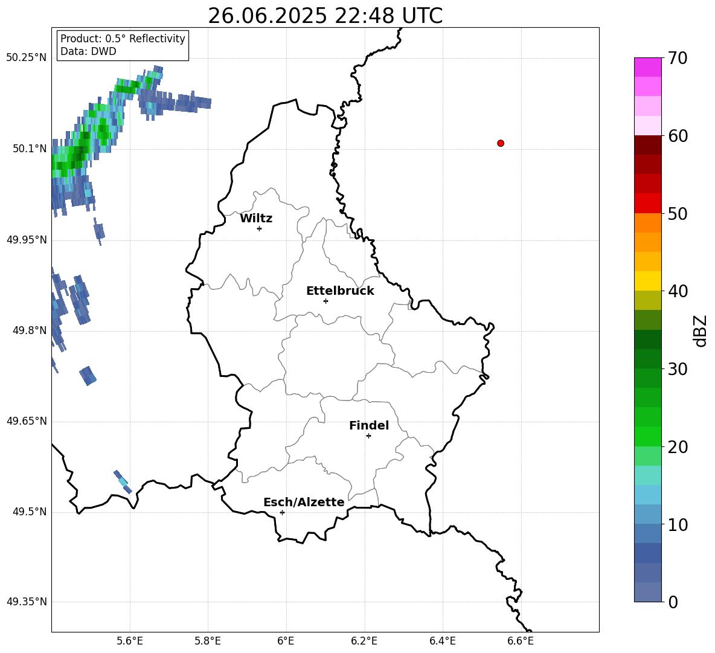Click the bright green colorbar segment above 20
Image resolution: width=715 pixels, height=653 pixels.
coord(647,436)
